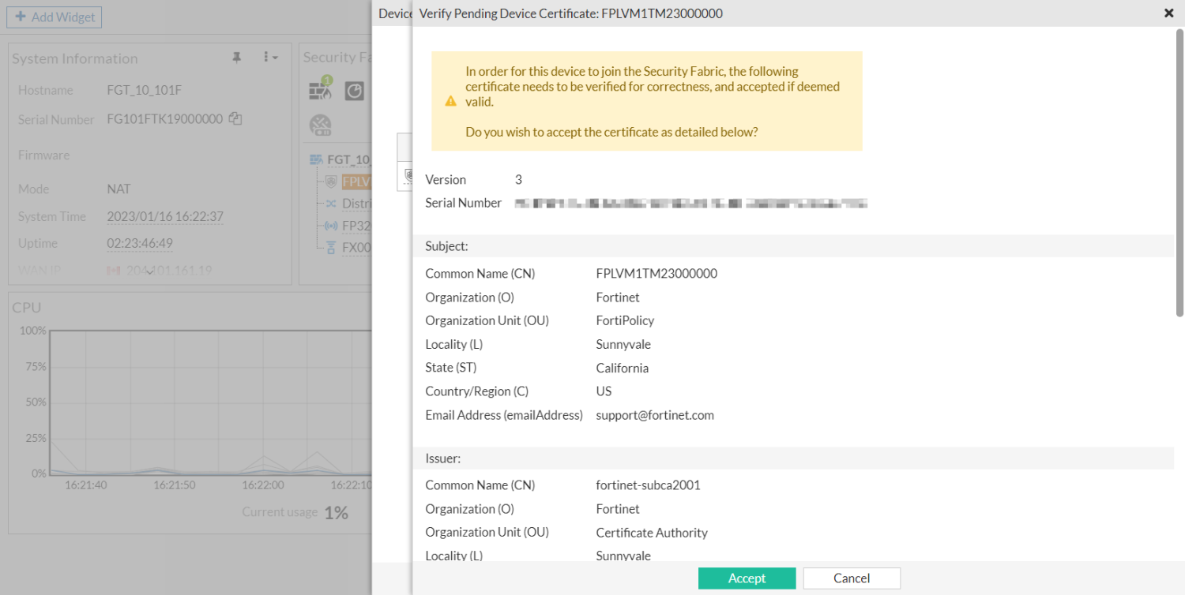
Task: Select the FortiGate topology icon with green badge
Action: tap(320, 91)
